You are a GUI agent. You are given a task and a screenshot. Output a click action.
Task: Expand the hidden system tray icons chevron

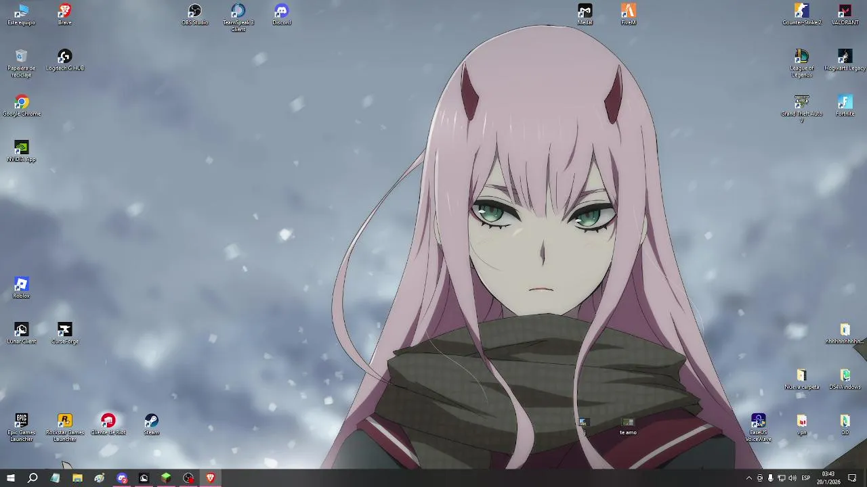pyautogui.click(x=748, y=478)
